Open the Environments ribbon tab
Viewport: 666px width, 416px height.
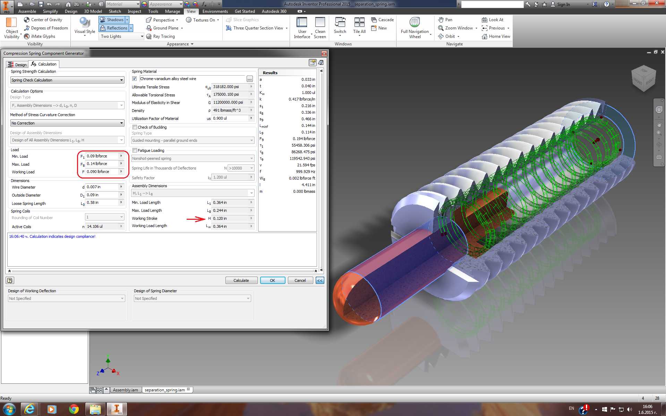(x=215, y=11)
